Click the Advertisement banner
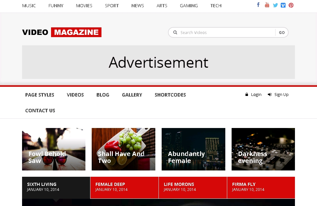This screenshot has height=206, width=317. (x=158, y=62)
